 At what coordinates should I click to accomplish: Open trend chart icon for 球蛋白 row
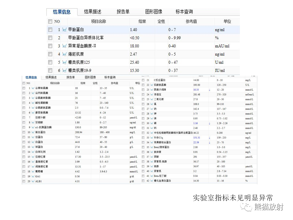click(33, 147)
